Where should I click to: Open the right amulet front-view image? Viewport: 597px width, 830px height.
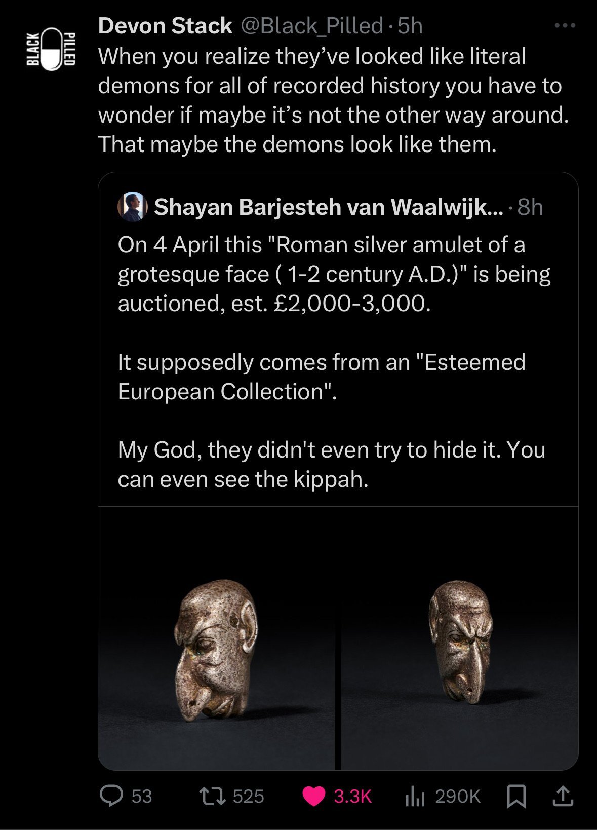[460, 638]
